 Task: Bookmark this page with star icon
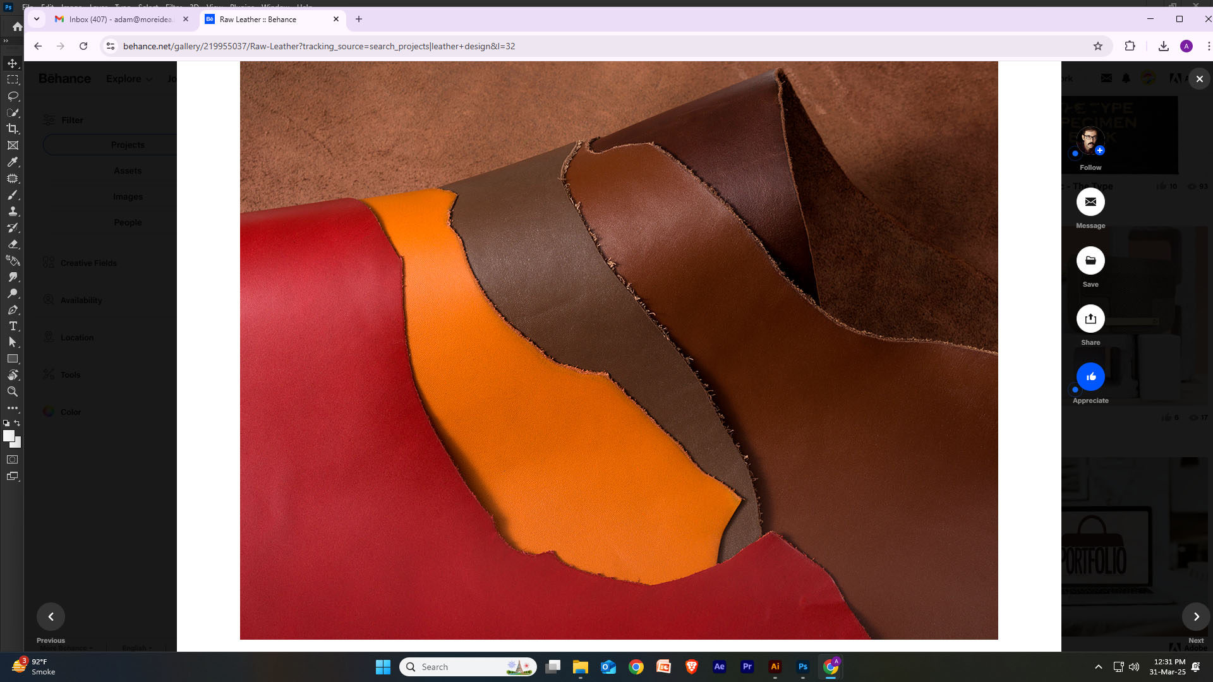click(x=1098, y=46)
